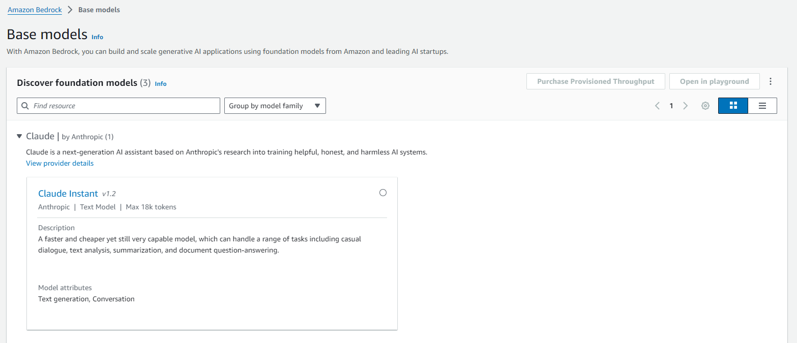Switch to grid card view
The width and height of the screenshot is (797, 343).
point(733,106)
